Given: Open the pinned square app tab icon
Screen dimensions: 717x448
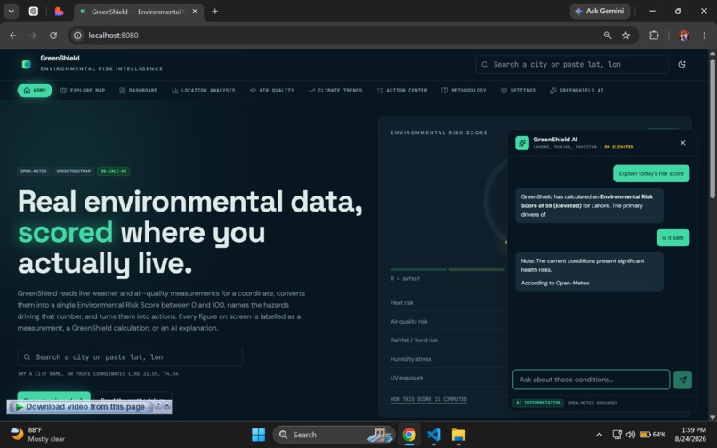Looking at the screenshot, I should pos(34,12).
